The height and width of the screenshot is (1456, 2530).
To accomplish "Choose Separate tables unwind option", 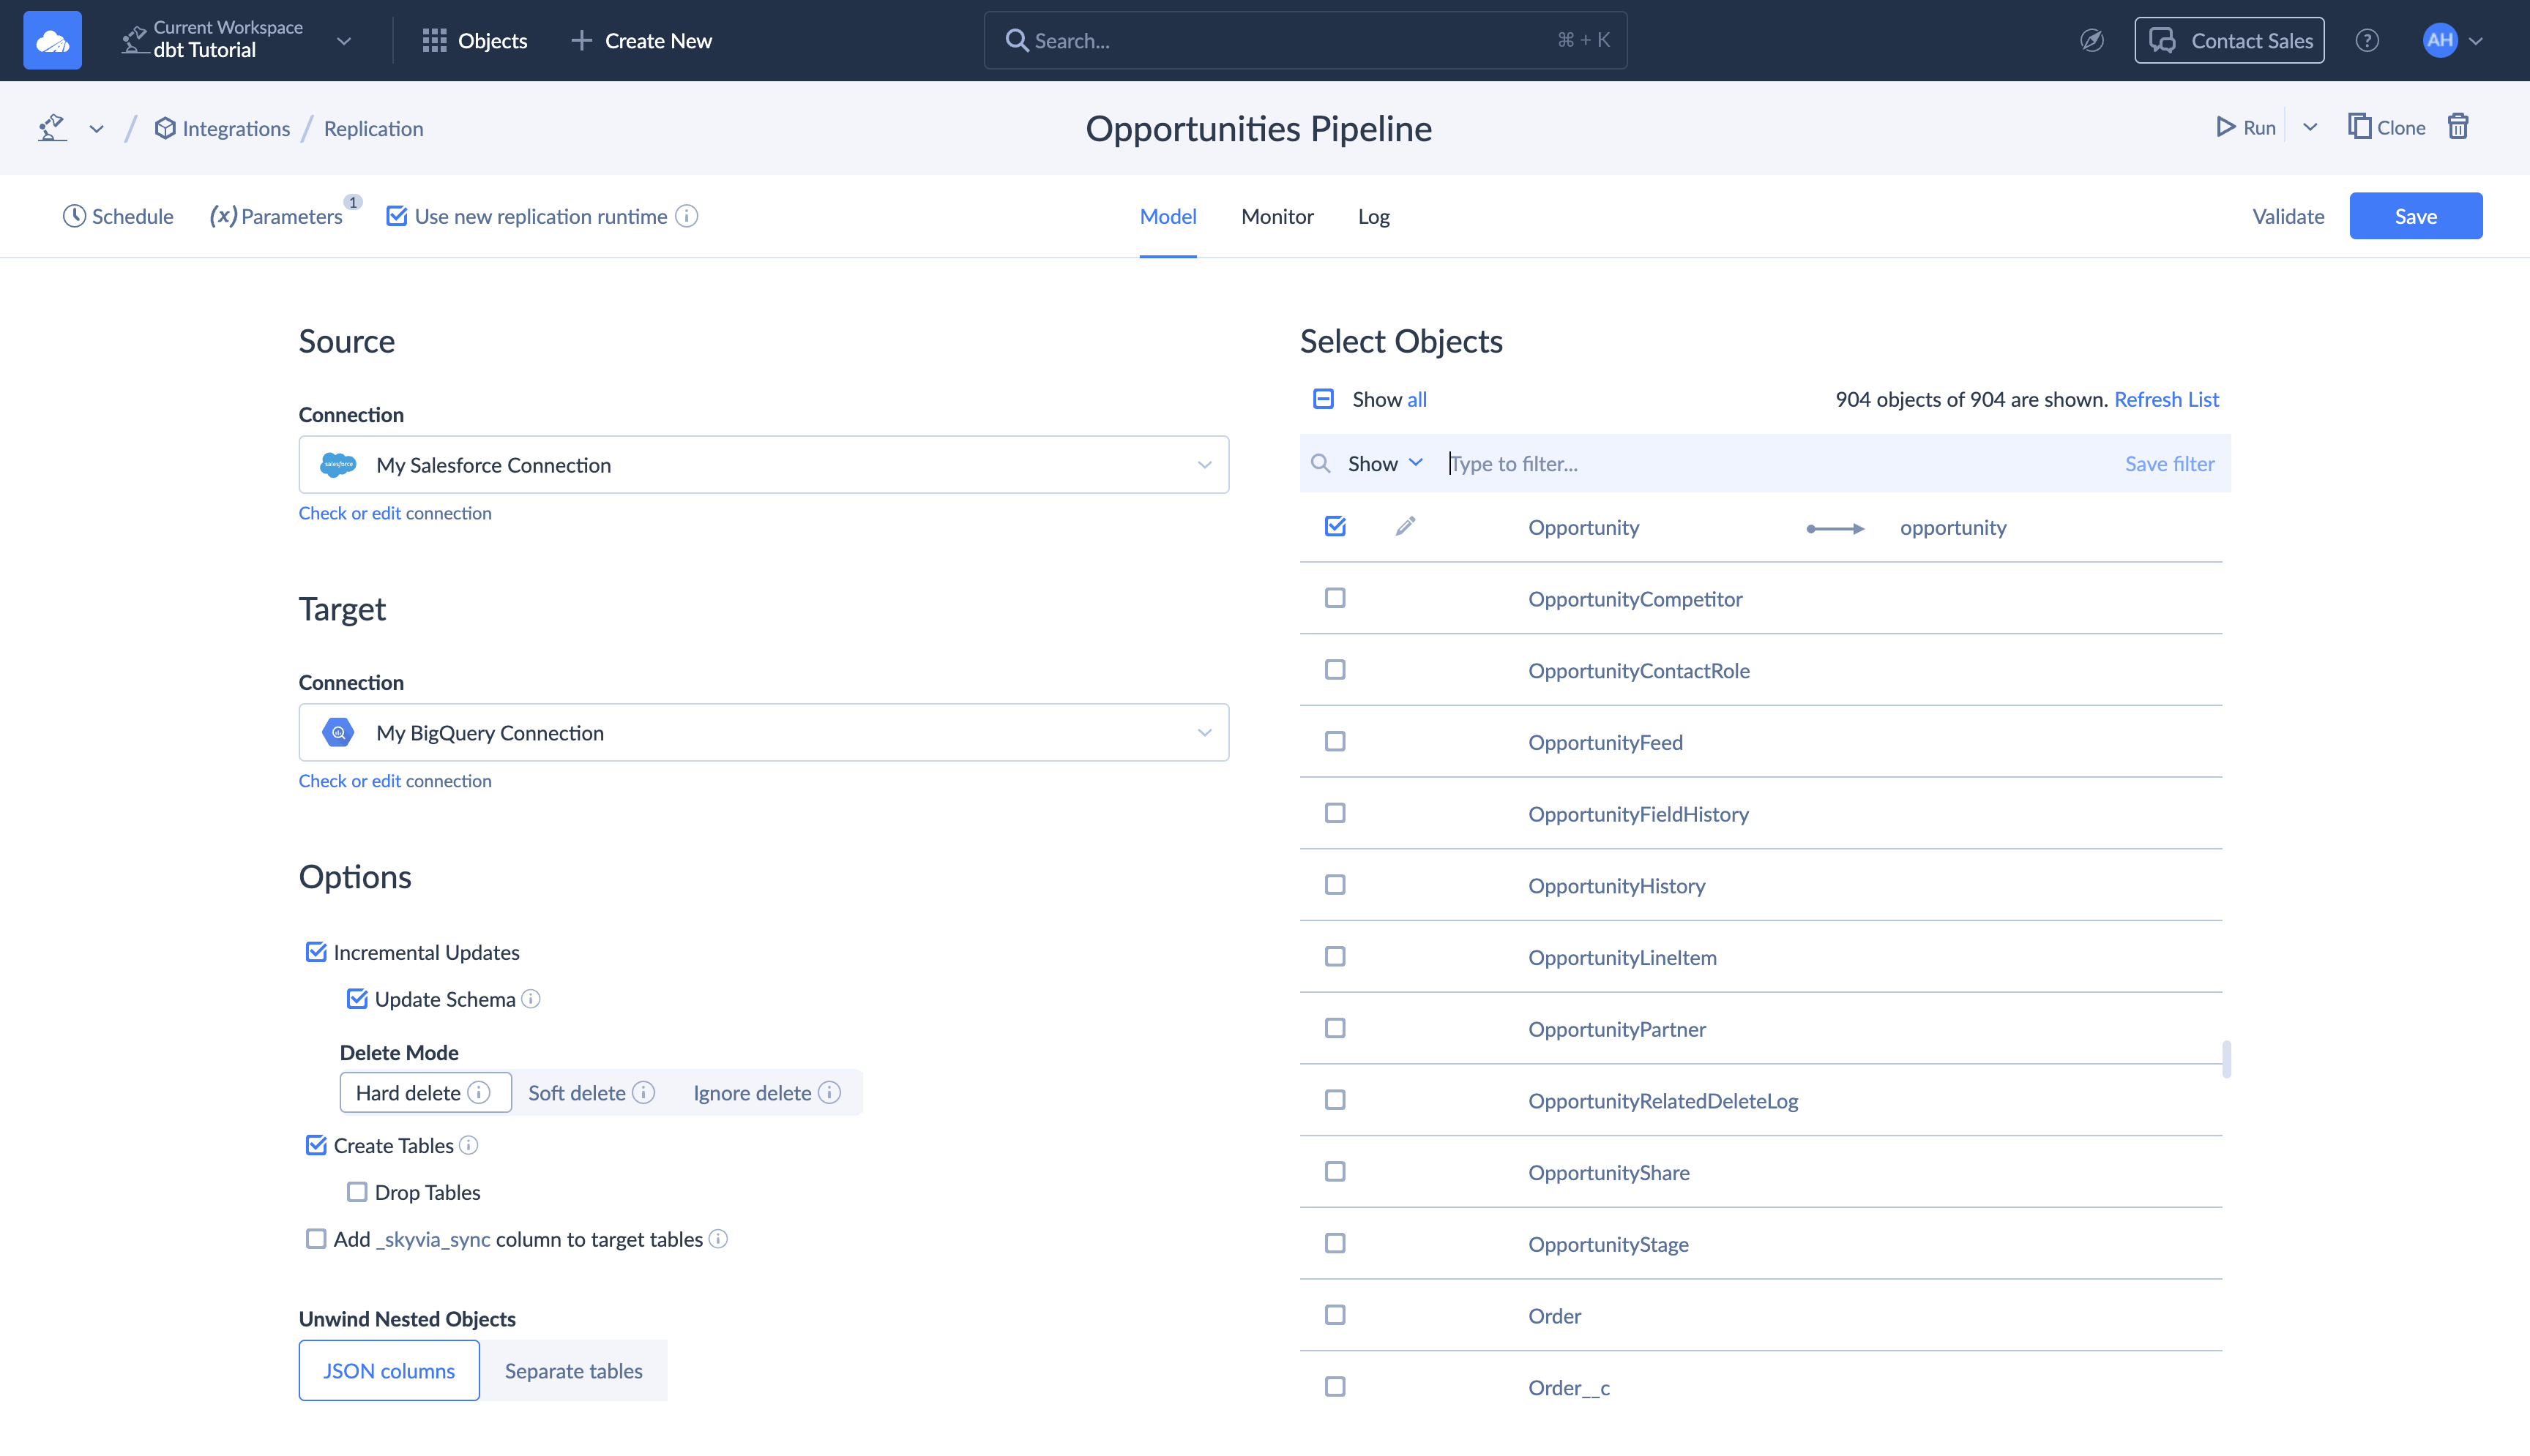I will pos(573,1371).
